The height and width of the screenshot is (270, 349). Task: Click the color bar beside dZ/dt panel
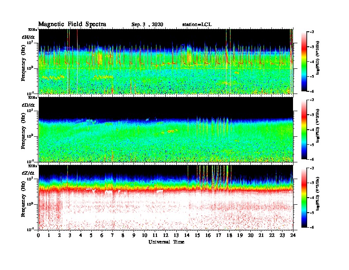(304, 198)
